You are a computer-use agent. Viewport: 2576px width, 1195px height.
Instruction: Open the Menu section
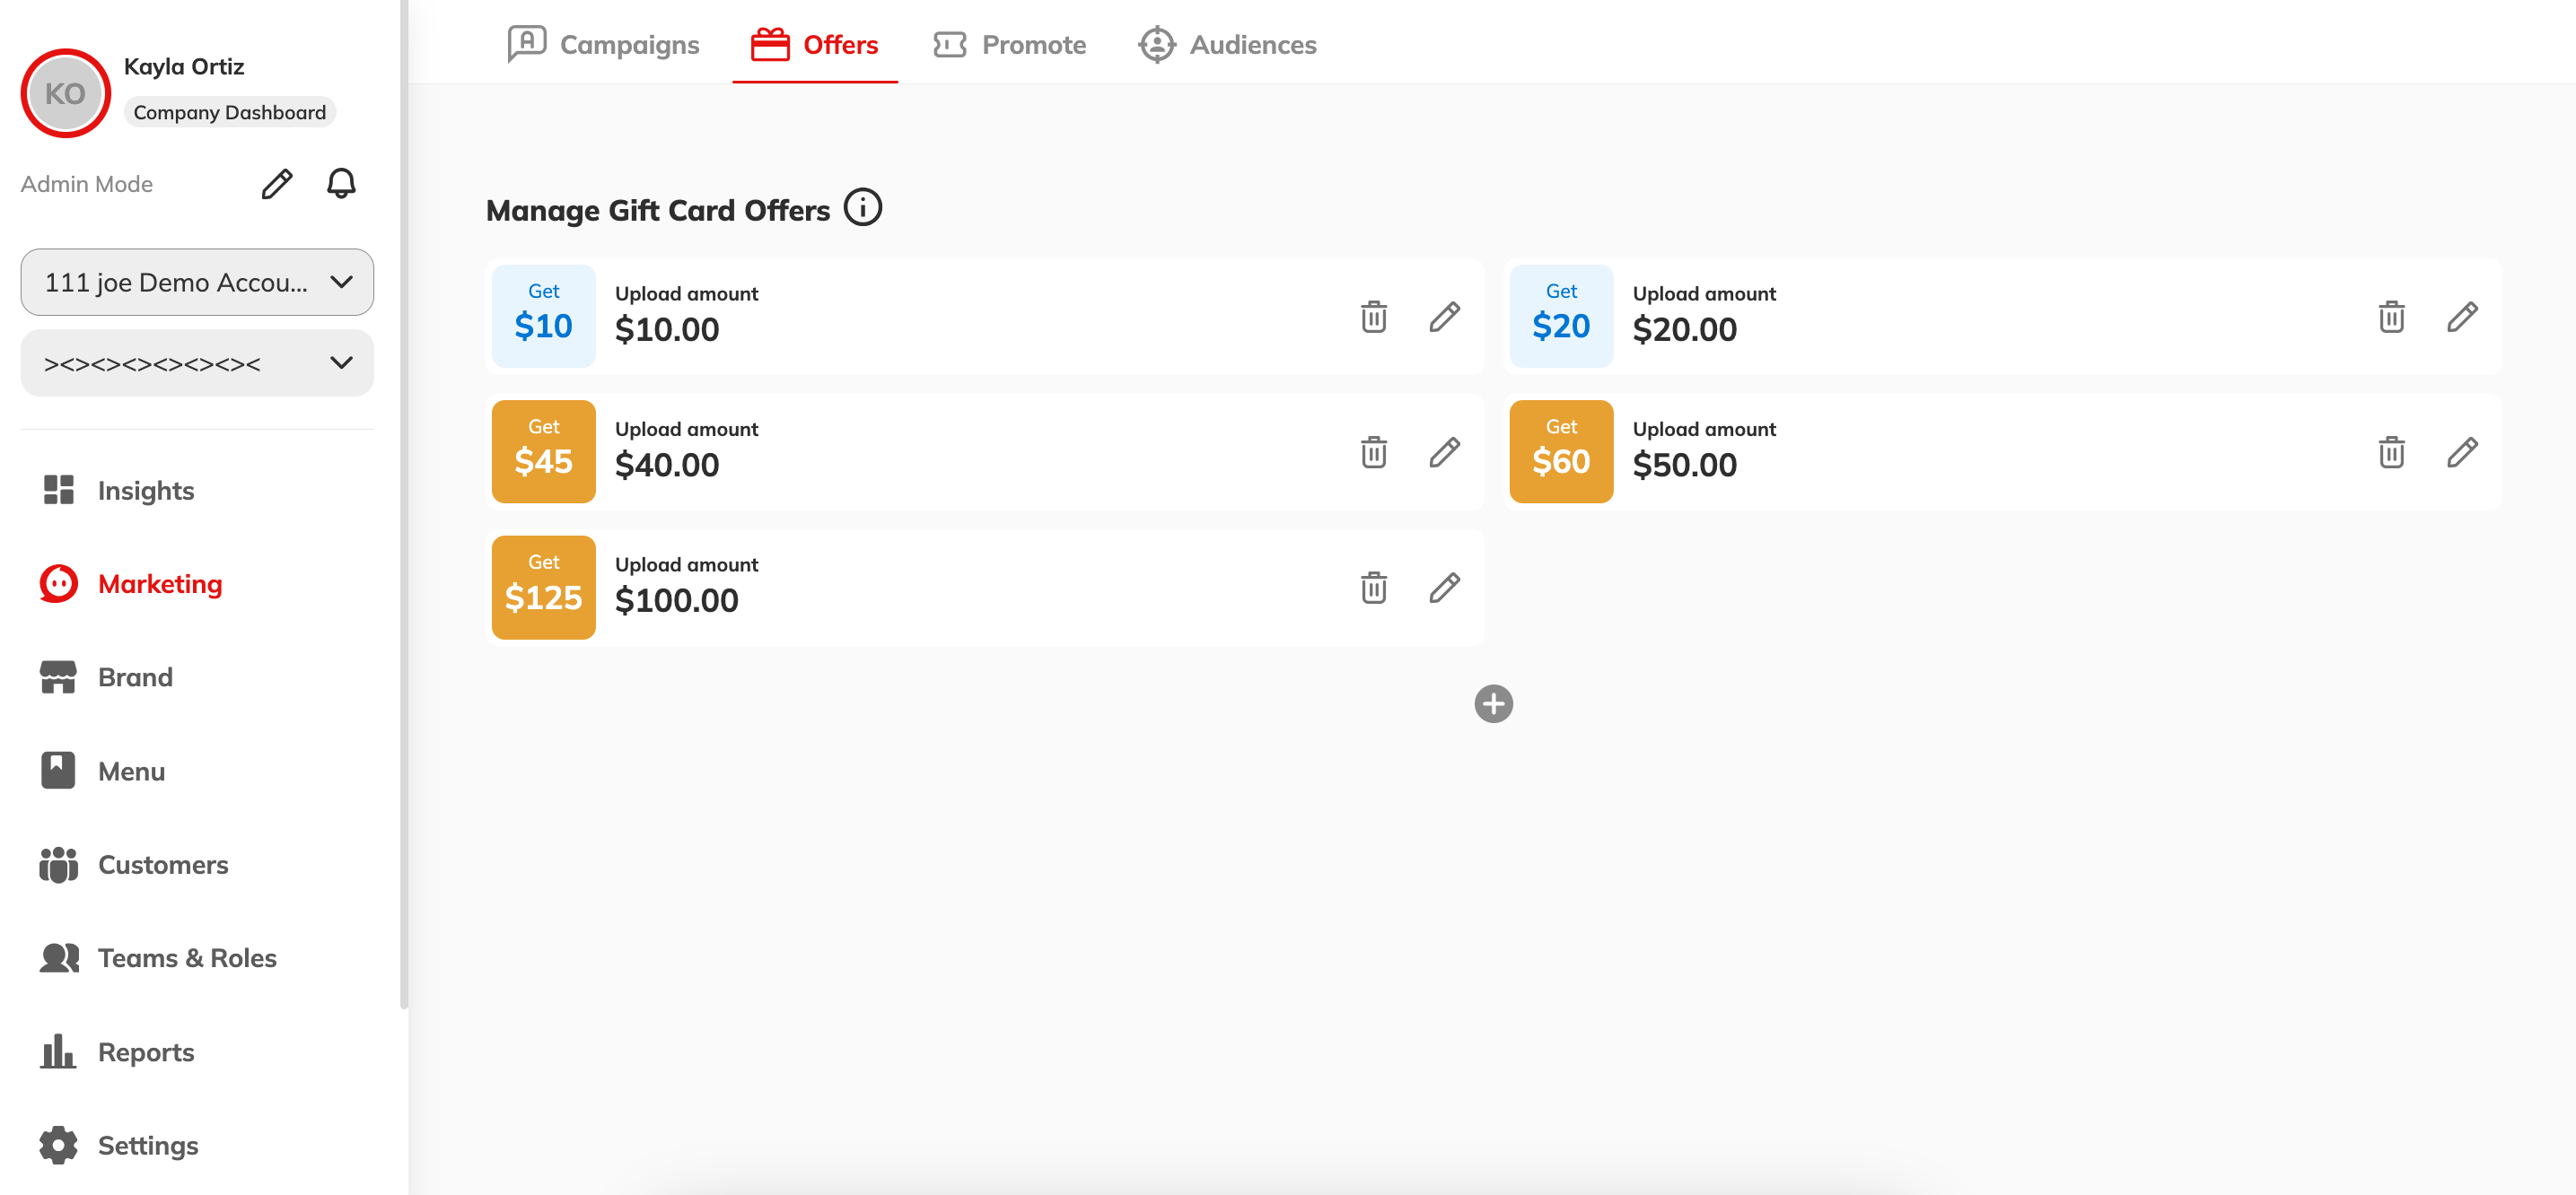point(102,772)
